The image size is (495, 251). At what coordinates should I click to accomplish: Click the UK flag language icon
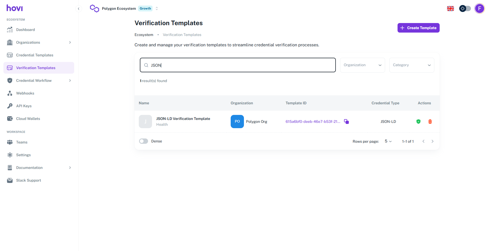point(451,9)
